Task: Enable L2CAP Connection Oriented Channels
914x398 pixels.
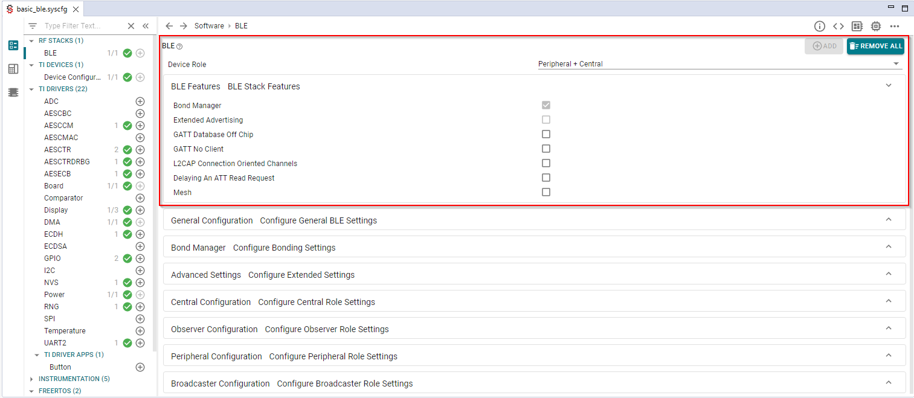Action: pyautogui.click(x=546, y=162)
